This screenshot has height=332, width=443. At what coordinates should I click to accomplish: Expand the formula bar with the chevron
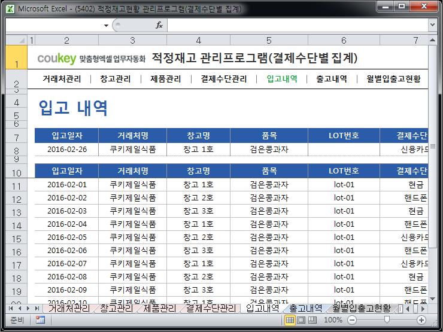tap(432, 25)
